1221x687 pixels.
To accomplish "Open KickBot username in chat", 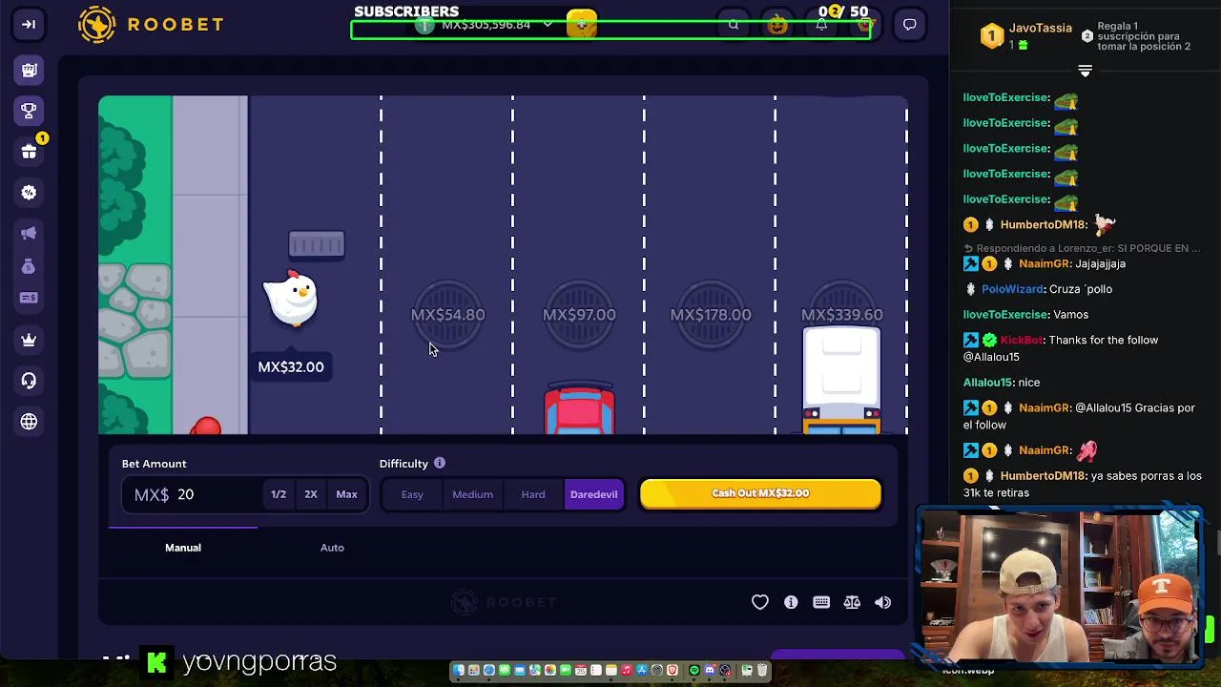I will pyautogui.click(x=1022, y=341).
